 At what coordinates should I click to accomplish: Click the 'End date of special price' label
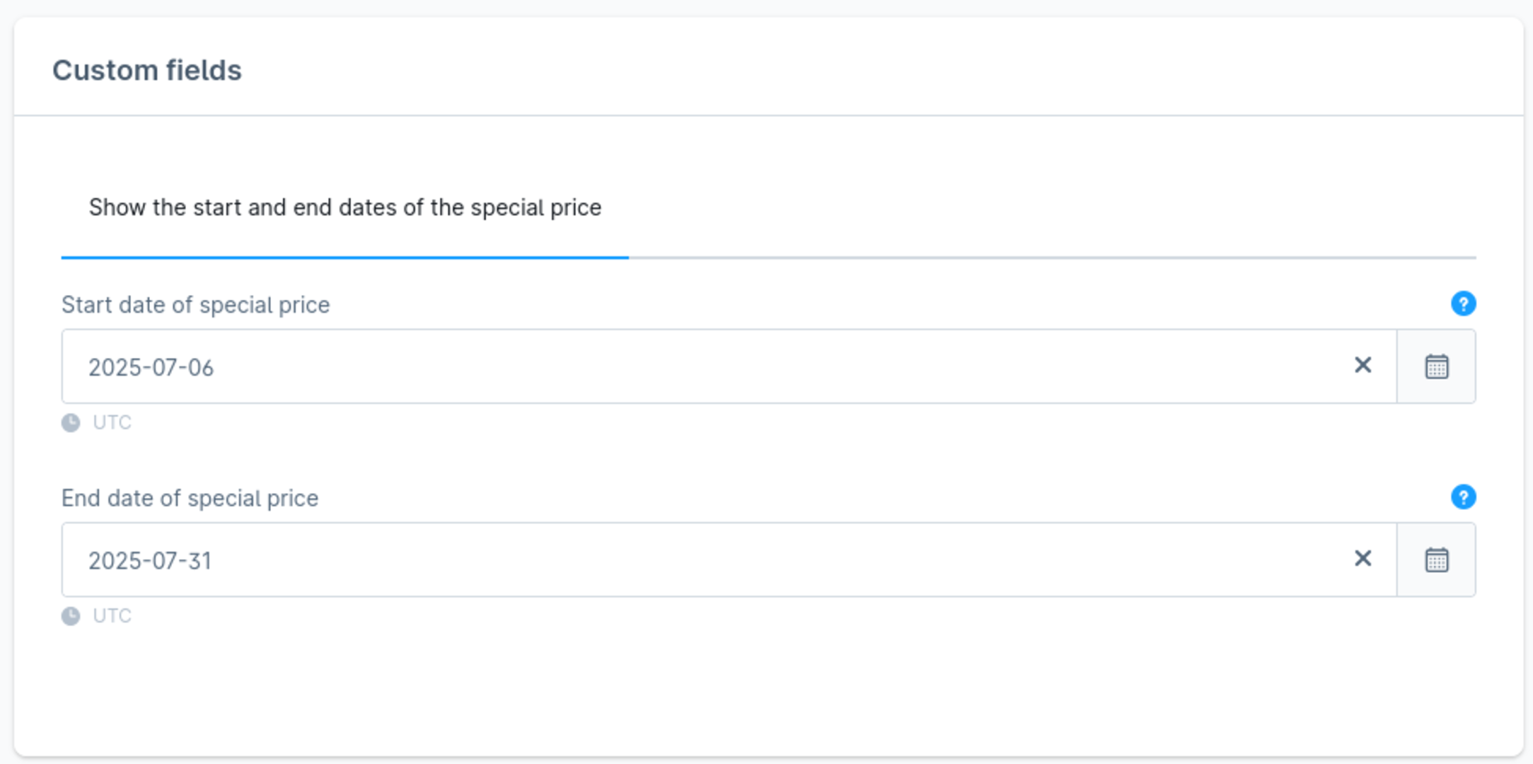coord(190,498)
